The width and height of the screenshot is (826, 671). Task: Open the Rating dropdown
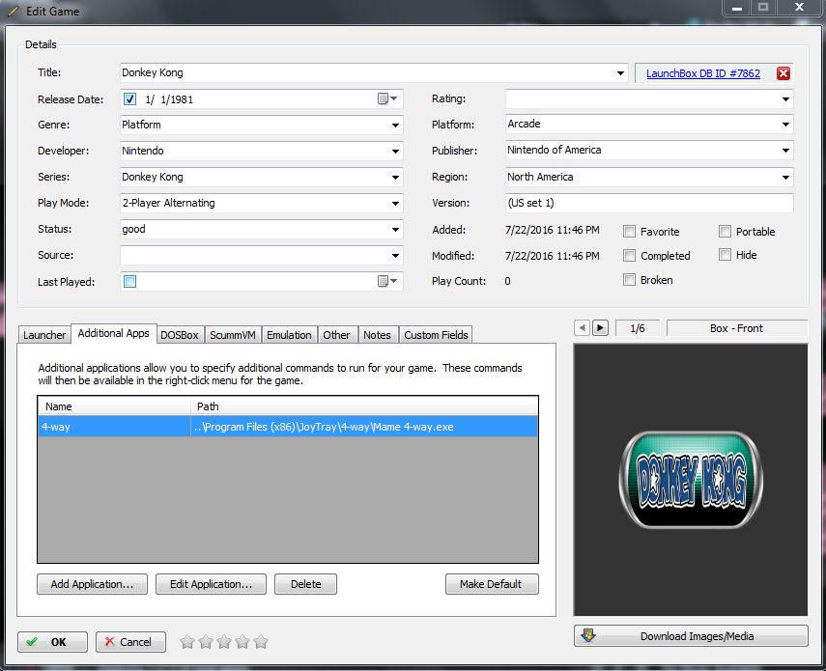pos(785,98)
